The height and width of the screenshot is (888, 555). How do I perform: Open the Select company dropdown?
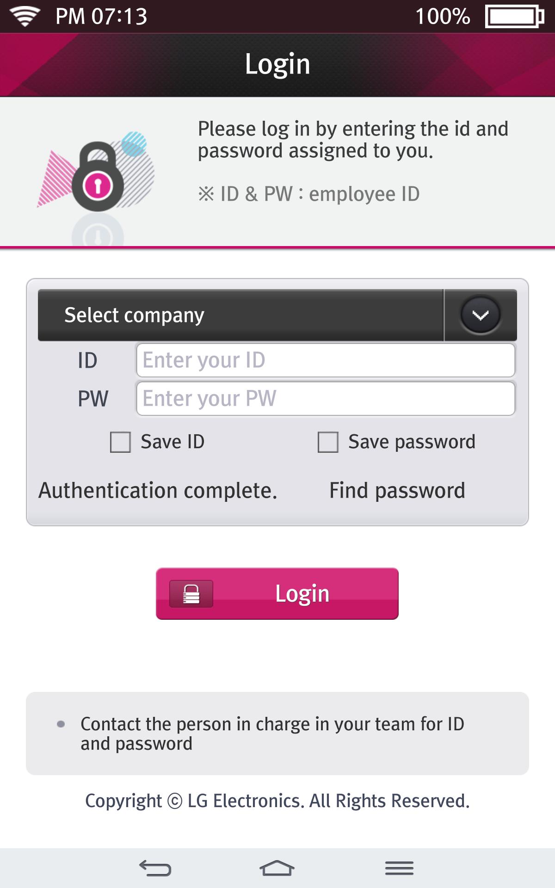[240, 315]
